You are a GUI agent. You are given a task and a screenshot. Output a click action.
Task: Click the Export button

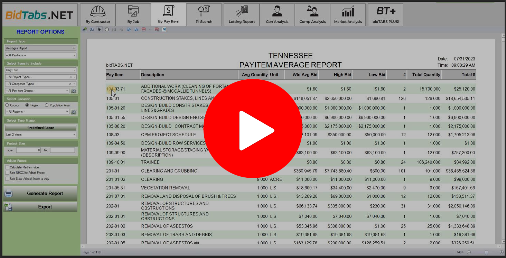tap(40, 207)
